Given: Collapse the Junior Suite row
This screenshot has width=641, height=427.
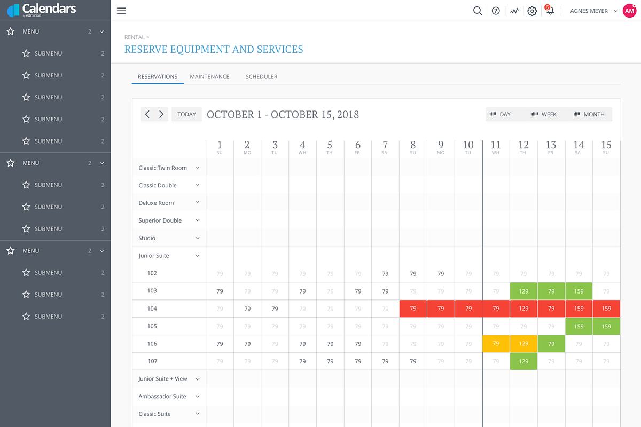Looking at the screenshot, I should [x=197, y=256].
